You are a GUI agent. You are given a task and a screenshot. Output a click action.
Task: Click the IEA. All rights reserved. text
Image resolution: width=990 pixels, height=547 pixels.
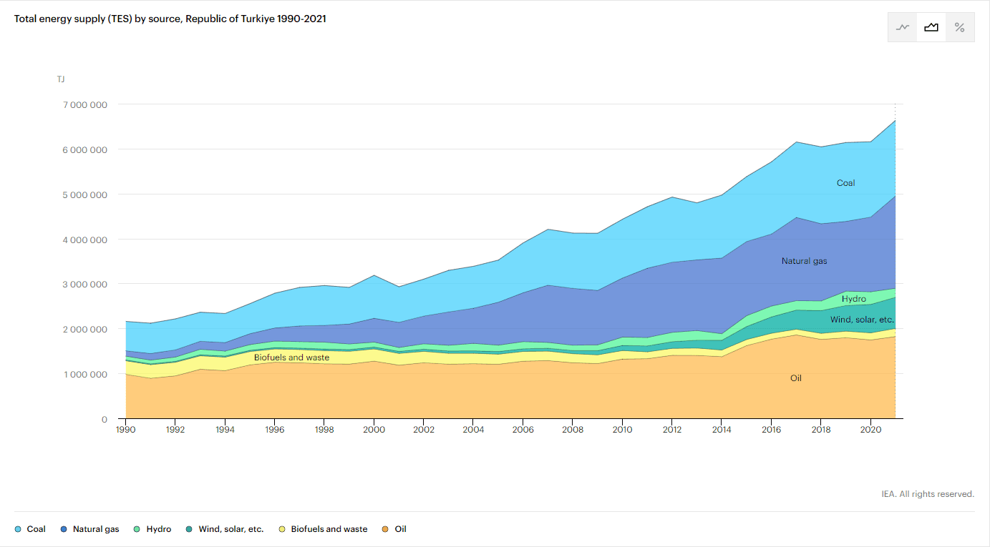(928, 494)
